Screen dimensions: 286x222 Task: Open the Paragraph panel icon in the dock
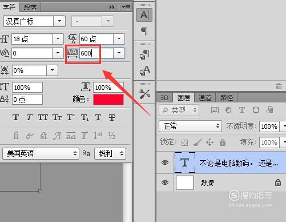[144, 31]
